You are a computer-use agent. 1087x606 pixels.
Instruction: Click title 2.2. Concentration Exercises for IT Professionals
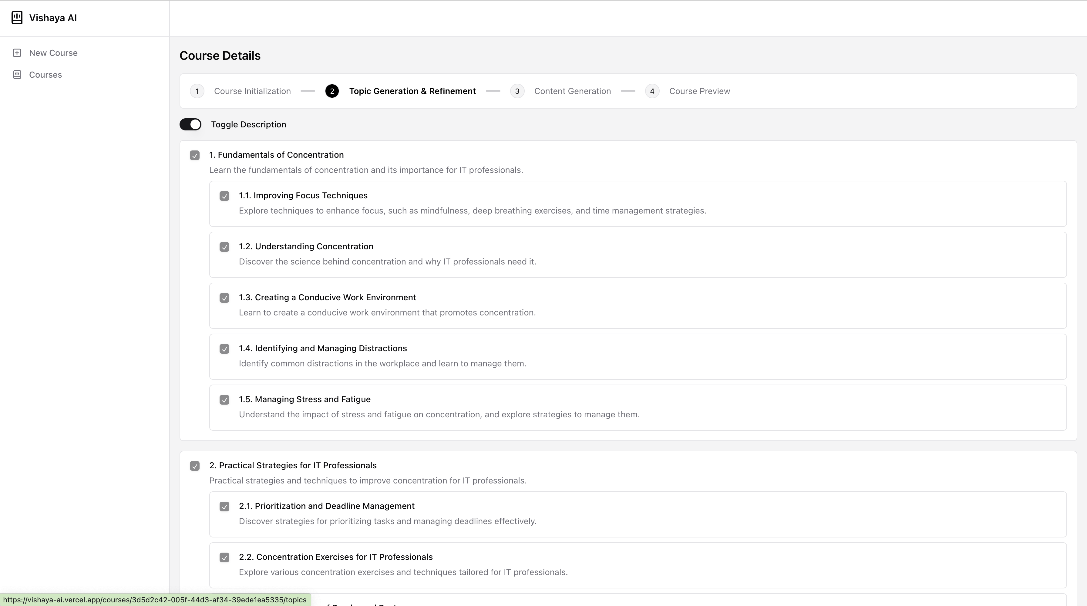coord(335,557)
